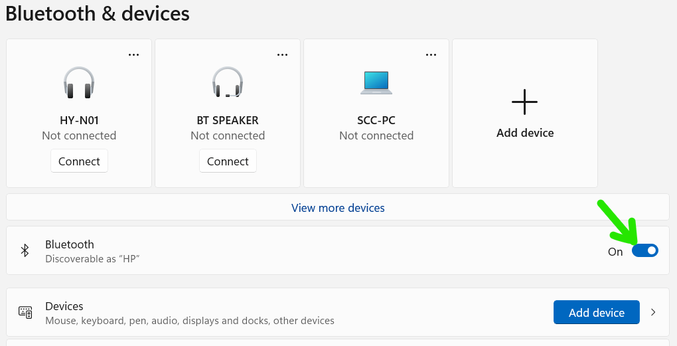Viewport: 677px width, 346px height.
Task: Click the Bluetooth symbol icon
Action: coord(25,250)
